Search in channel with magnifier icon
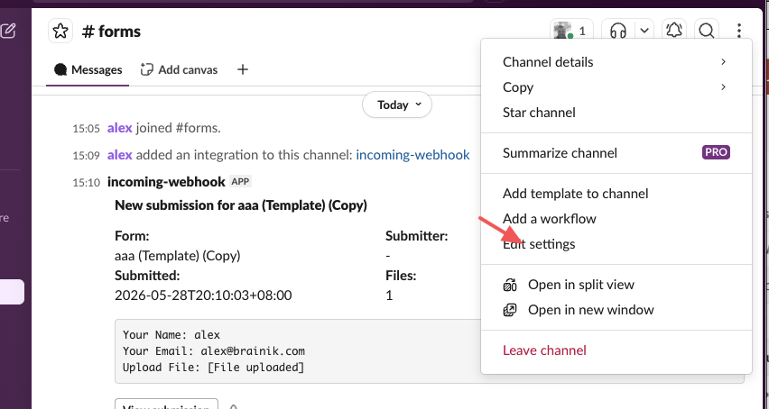The height and width of the screenshot is (409, 769). click(707, 31)
